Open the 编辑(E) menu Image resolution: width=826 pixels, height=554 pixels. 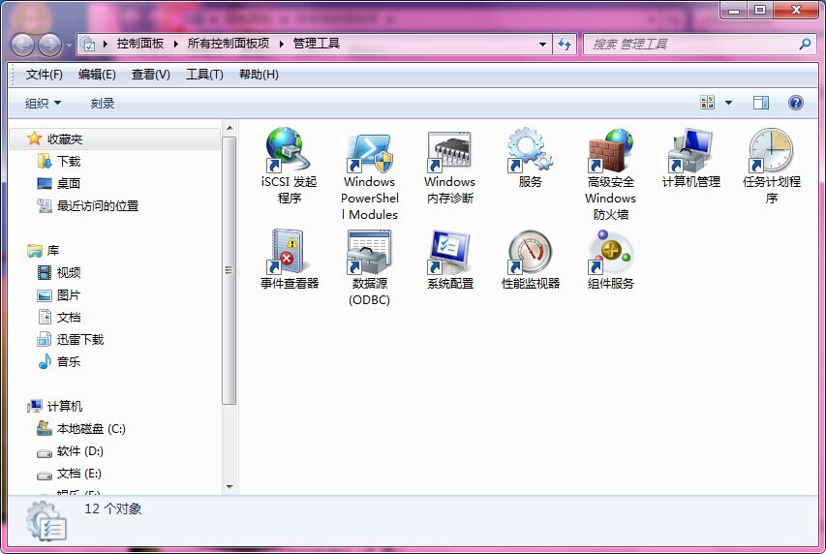pyautogui.click(x=97, y=75)
